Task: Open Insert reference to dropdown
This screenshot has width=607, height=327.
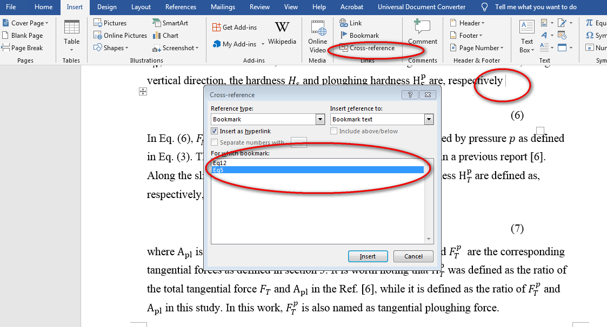Action: (429, 119)
